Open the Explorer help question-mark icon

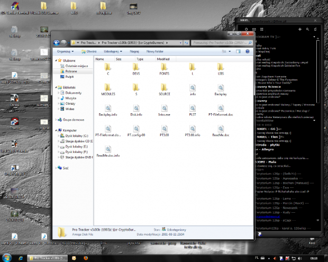pyautogui.click(x=247, y=51)
